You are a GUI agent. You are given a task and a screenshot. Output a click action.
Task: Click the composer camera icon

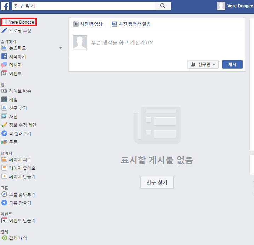tap(75, 24)
